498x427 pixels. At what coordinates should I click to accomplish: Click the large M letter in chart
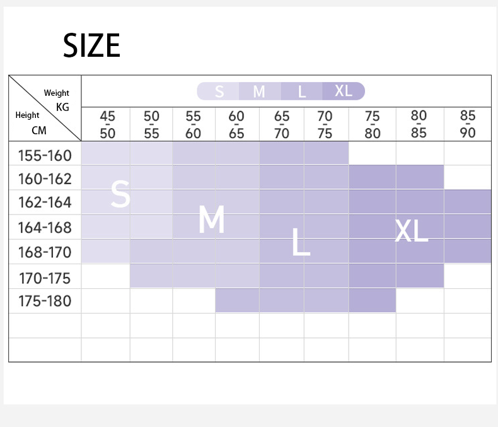212,219
